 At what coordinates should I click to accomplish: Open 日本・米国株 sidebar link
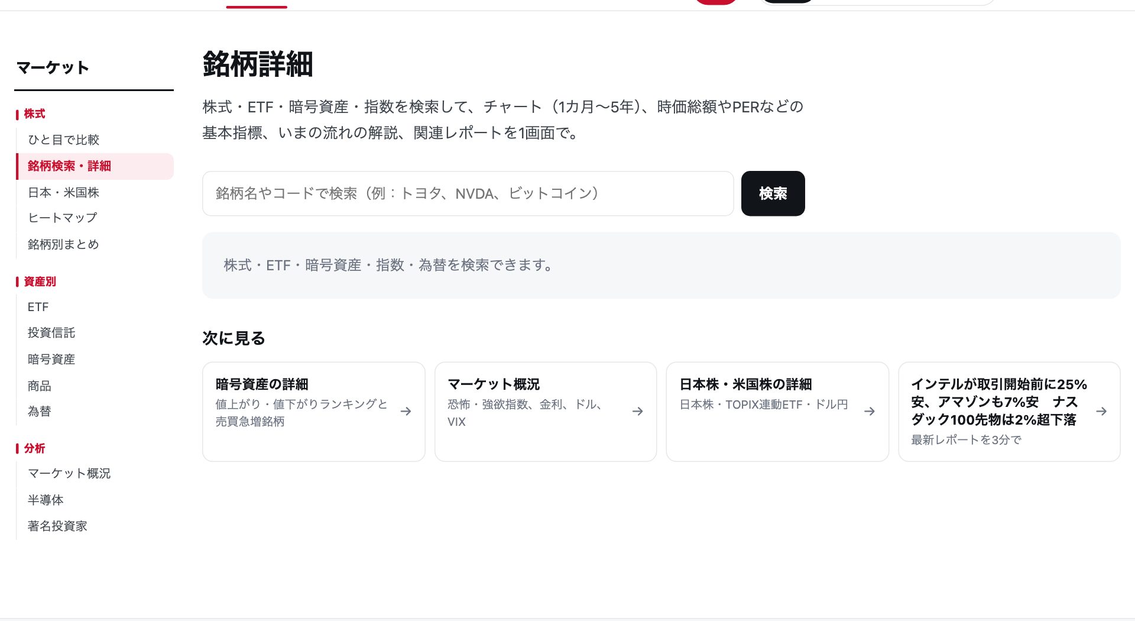pos(63,192)
